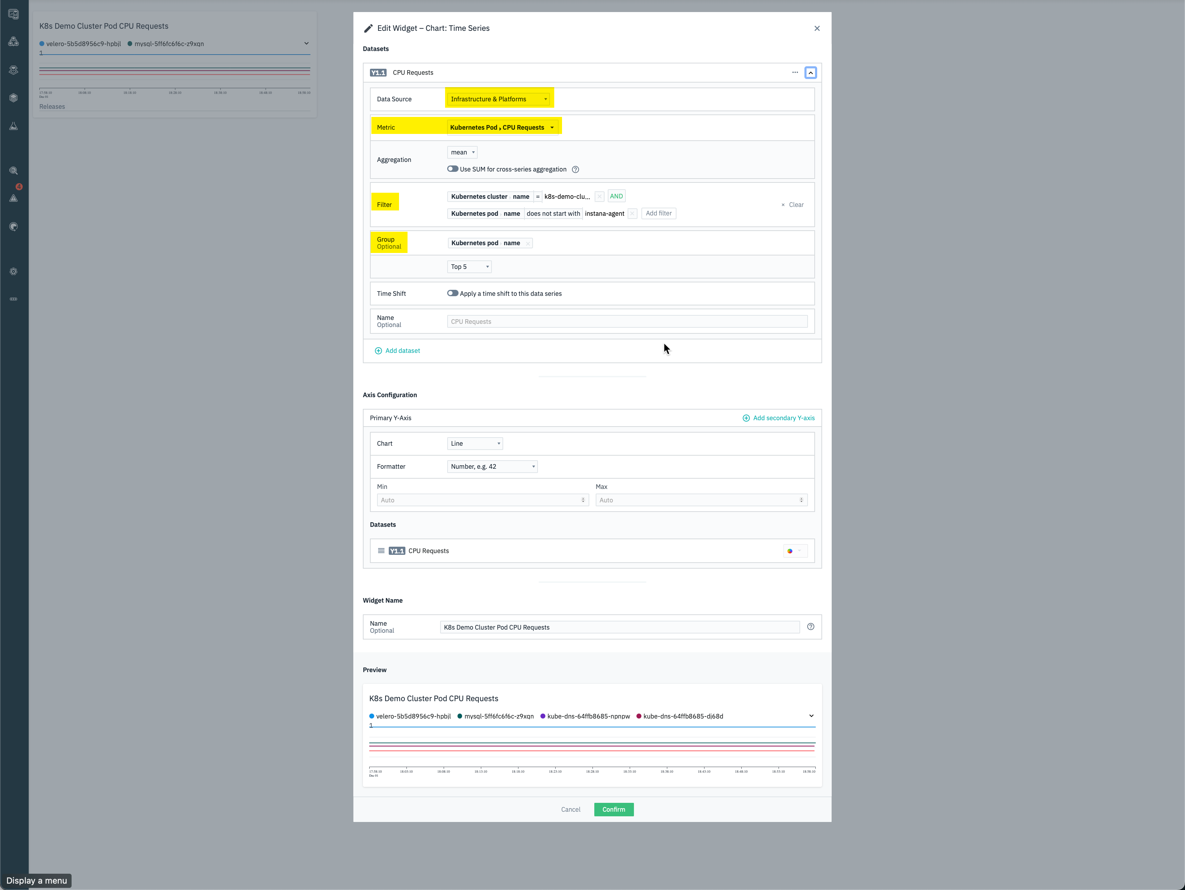The image size is (1185, 890).
Task: Click the Add filter button
Action: coord(658,213)
